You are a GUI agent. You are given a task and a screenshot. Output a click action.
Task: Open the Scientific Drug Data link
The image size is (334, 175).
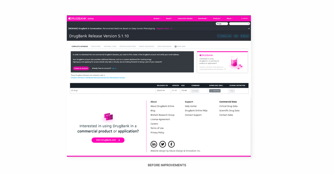(x=229, y=111)
